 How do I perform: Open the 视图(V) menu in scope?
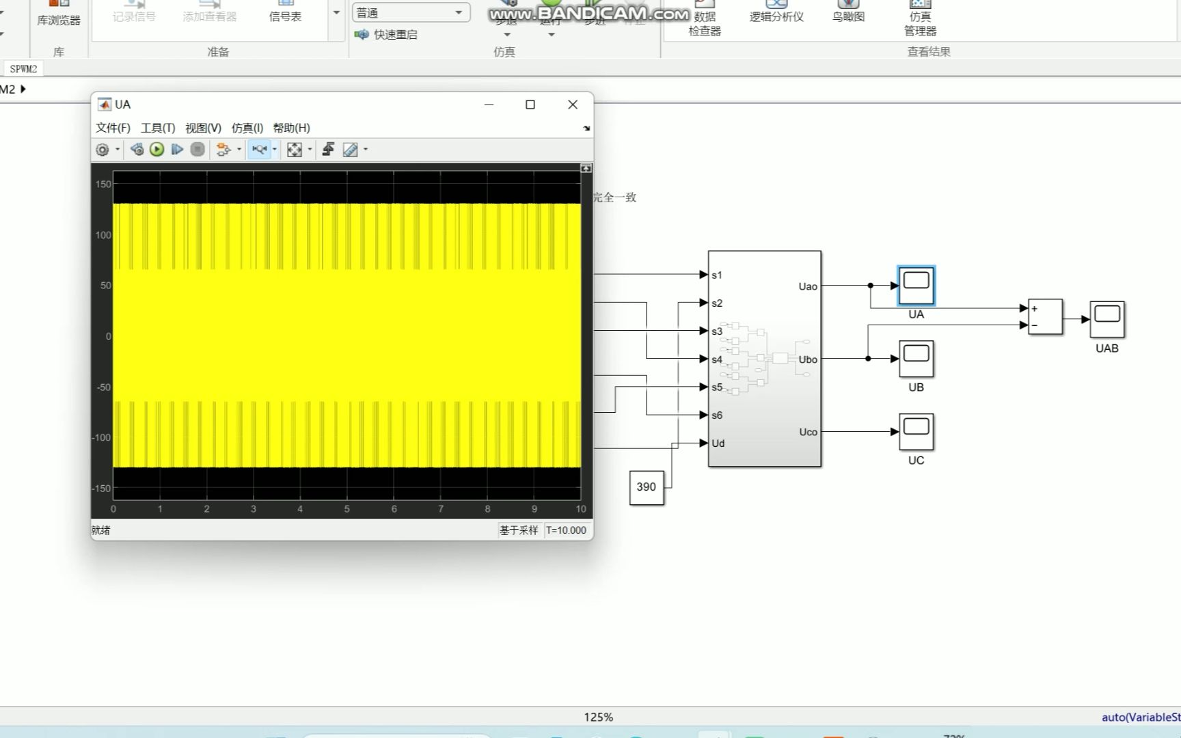[203, 128]
